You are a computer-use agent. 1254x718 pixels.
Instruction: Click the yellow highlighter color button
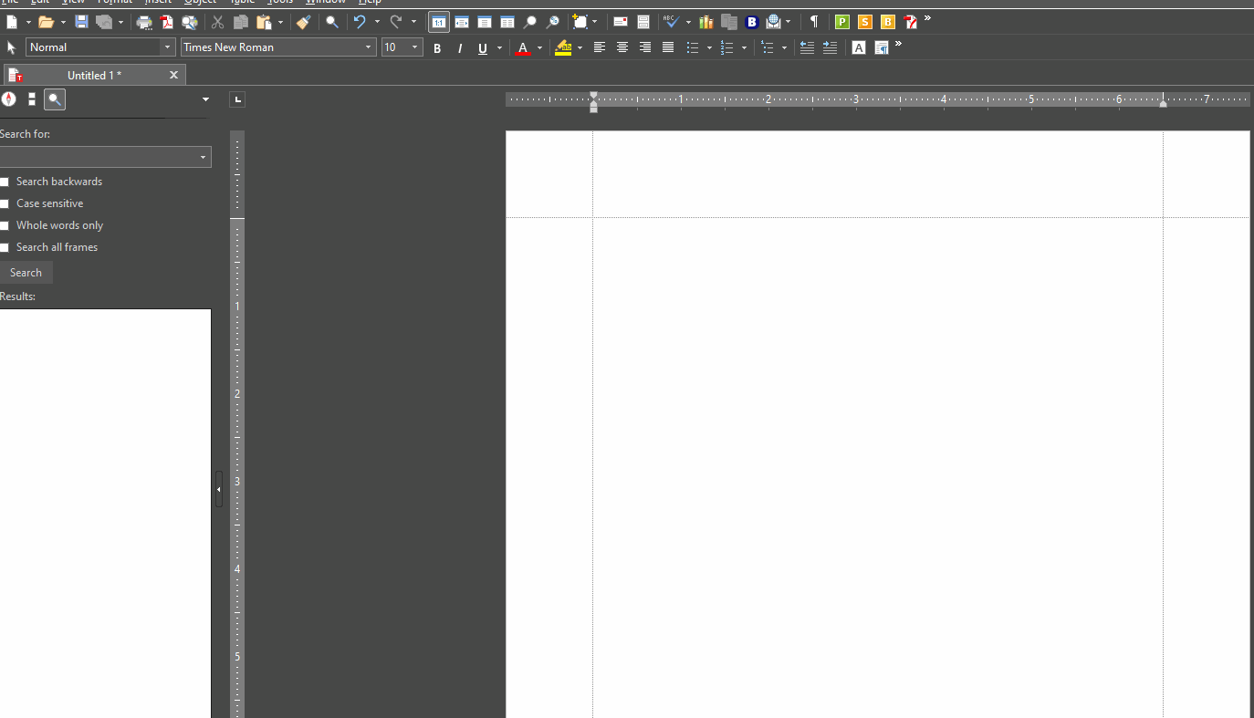[563, 48]
